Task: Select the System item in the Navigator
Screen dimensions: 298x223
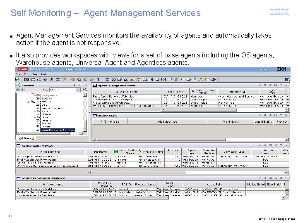Action: coord(46,127)
